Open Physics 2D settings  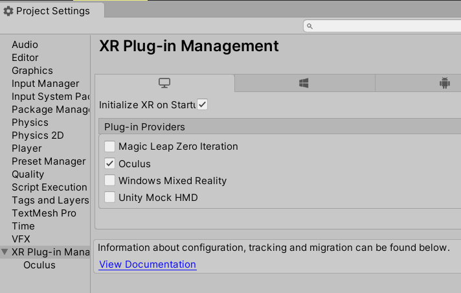[x=38, y=135]
